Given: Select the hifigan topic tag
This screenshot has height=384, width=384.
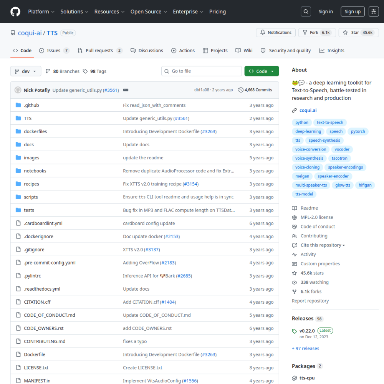Looking at the screenshot, I should [x=365, y=185].
